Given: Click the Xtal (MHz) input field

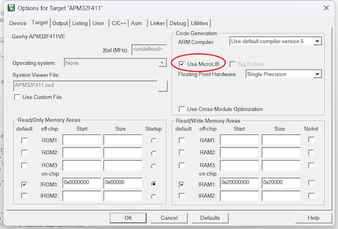Looking at the screenshot, I should click(x=149, y=50).
